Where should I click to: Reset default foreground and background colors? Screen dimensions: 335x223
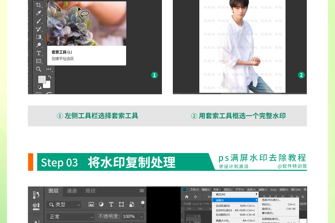(x=39, y=87)
